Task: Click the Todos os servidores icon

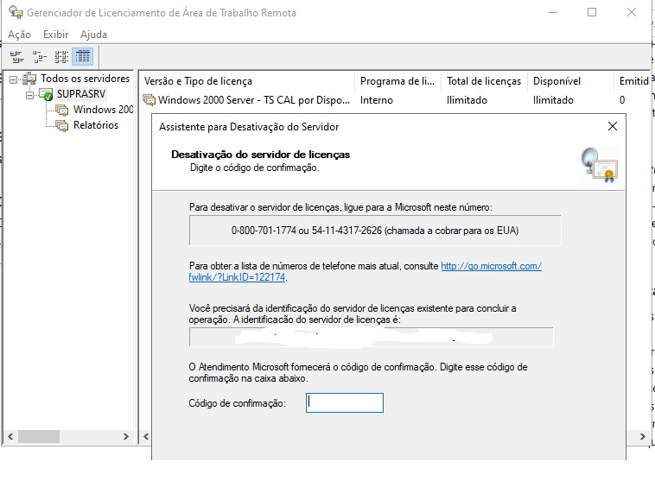Action: click(x=29, y=79)
